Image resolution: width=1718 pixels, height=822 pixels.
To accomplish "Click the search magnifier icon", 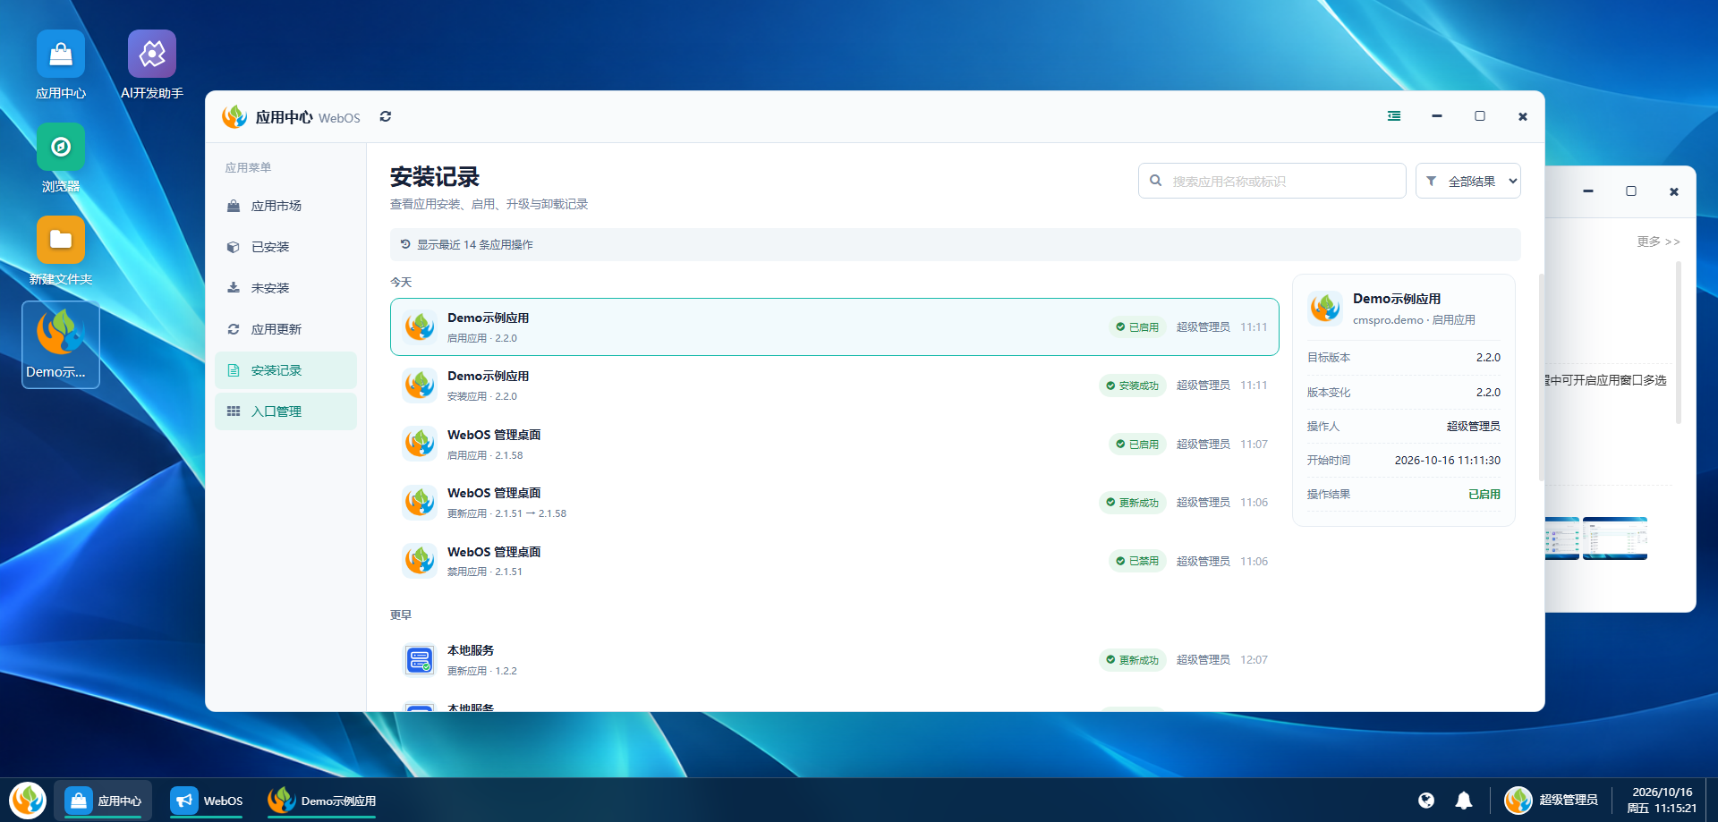I will (1156, 181).
